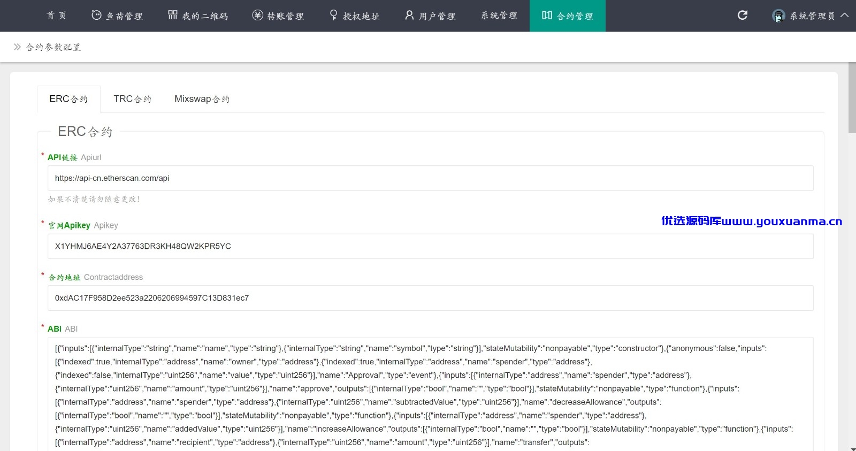
Task: Click the 合约参数配置 breadcrumb text
Action: click(53, 47)
